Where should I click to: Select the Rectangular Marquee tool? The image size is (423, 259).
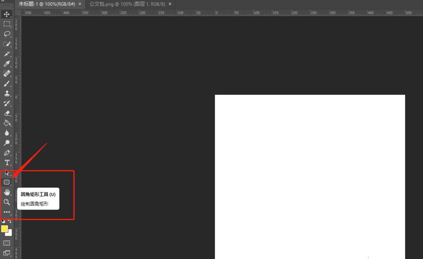(x=7, y=24)
